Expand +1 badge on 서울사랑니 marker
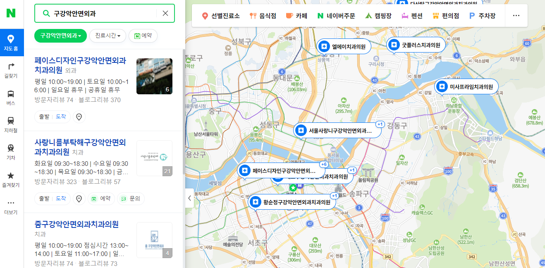This screenshot has width=545, height=268. pyautogui.click(x=380, y=124)
